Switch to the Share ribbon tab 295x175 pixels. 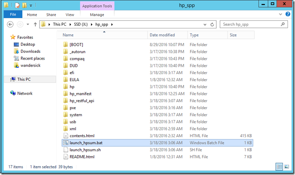(51, 15)
